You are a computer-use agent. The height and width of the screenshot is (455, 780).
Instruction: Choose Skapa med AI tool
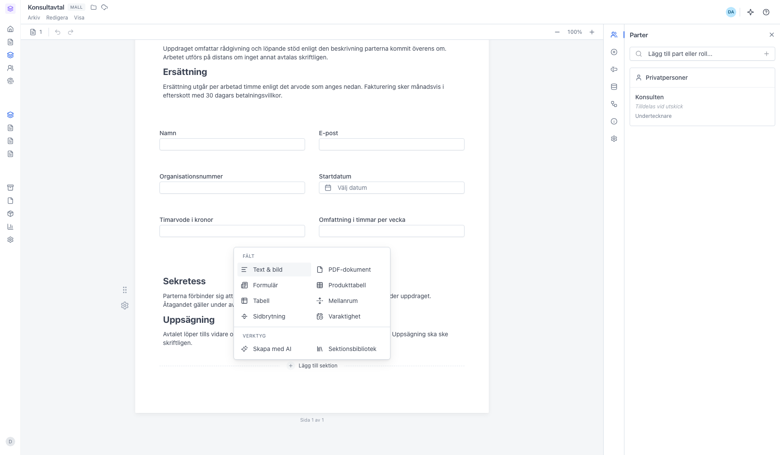click(x=274, y=349)
